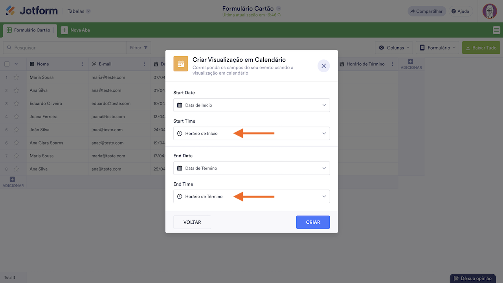This screenshot has height=283, width=503.
Task: Open the hamburger menu icon at right
Action: (x=496, y=30)
